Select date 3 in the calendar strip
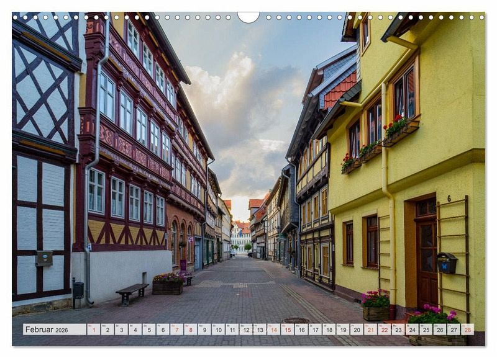The width and height of the screenshot is (497, 358). [x=121, y=329]
